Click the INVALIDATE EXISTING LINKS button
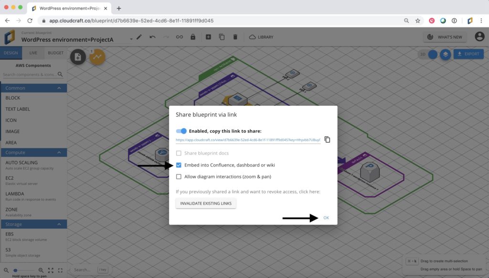This screenshot has height=278, width=489. pyautogui.click(x=206, y=203)
